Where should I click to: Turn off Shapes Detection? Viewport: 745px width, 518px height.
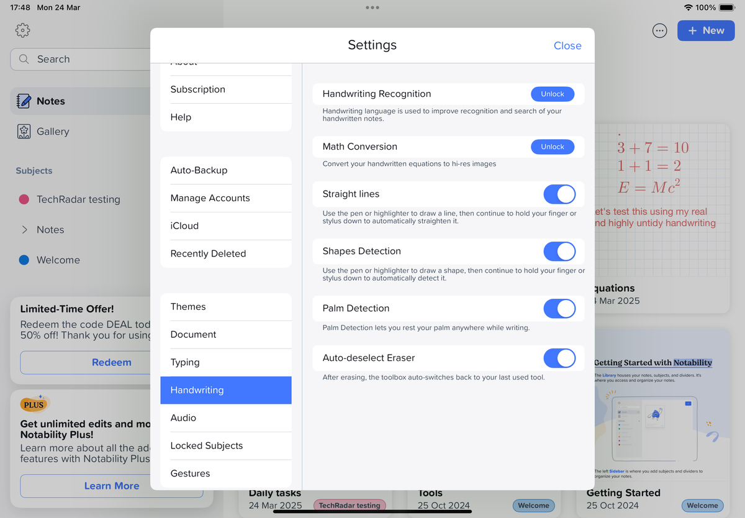click(559, 252)
